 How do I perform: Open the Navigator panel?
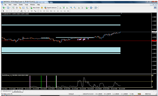(x=20, y=8)
